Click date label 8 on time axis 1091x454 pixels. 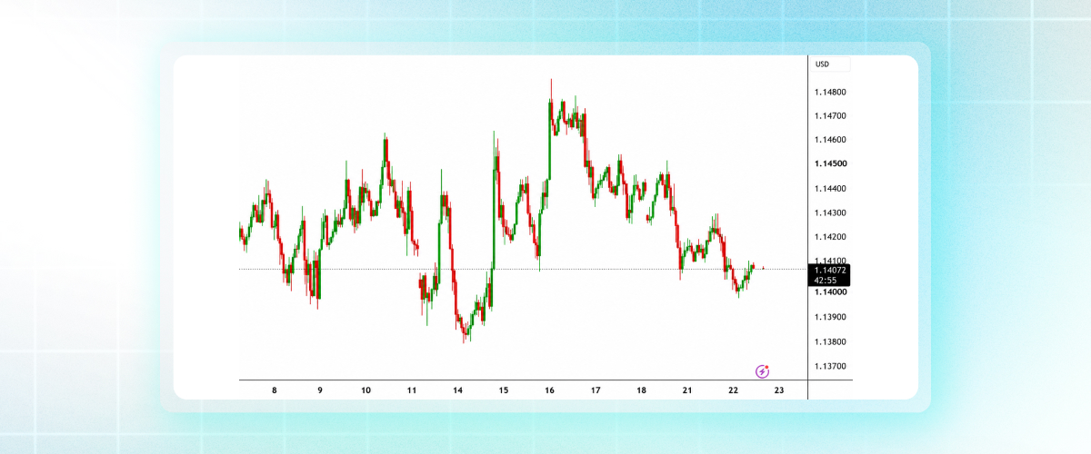275,390
